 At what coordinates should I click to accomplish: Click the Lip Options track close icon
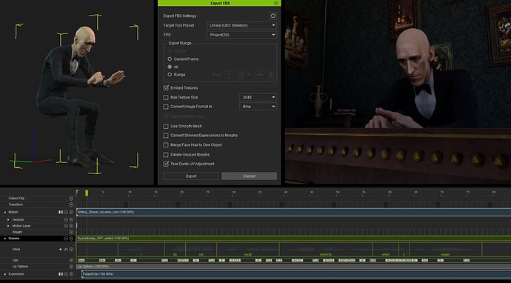point(71,267)
